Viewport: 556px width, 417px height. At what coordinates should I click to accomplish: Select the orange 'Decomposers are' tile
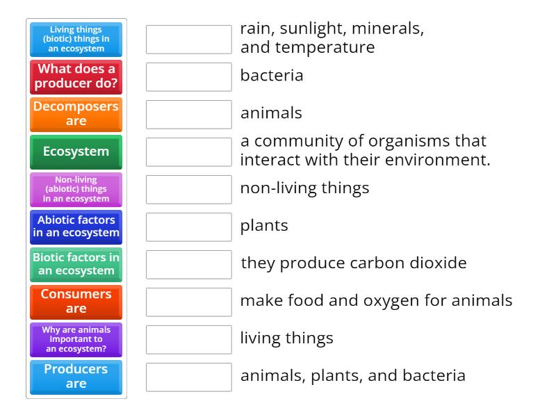pyautogui.click(x=75, y=114)
